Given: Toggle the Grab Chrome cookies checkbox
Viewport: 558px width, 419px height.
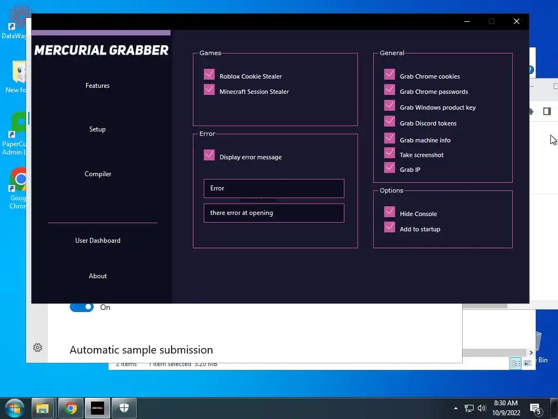Looking at the screenshot, I should (x=390, y=74).
